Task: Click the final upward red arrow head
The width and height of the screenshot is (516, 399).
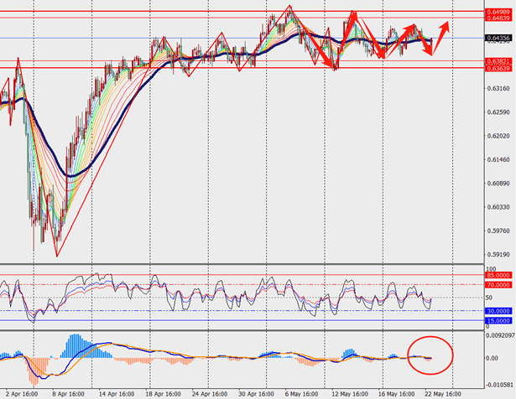Action: [x=447, y=23]
